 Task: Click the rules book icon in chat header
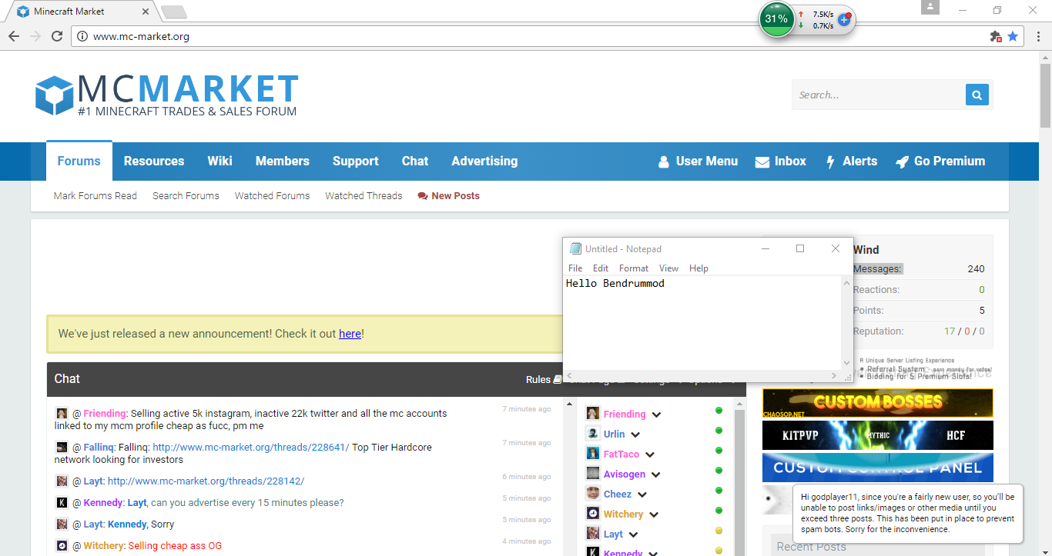click(558, 379)
